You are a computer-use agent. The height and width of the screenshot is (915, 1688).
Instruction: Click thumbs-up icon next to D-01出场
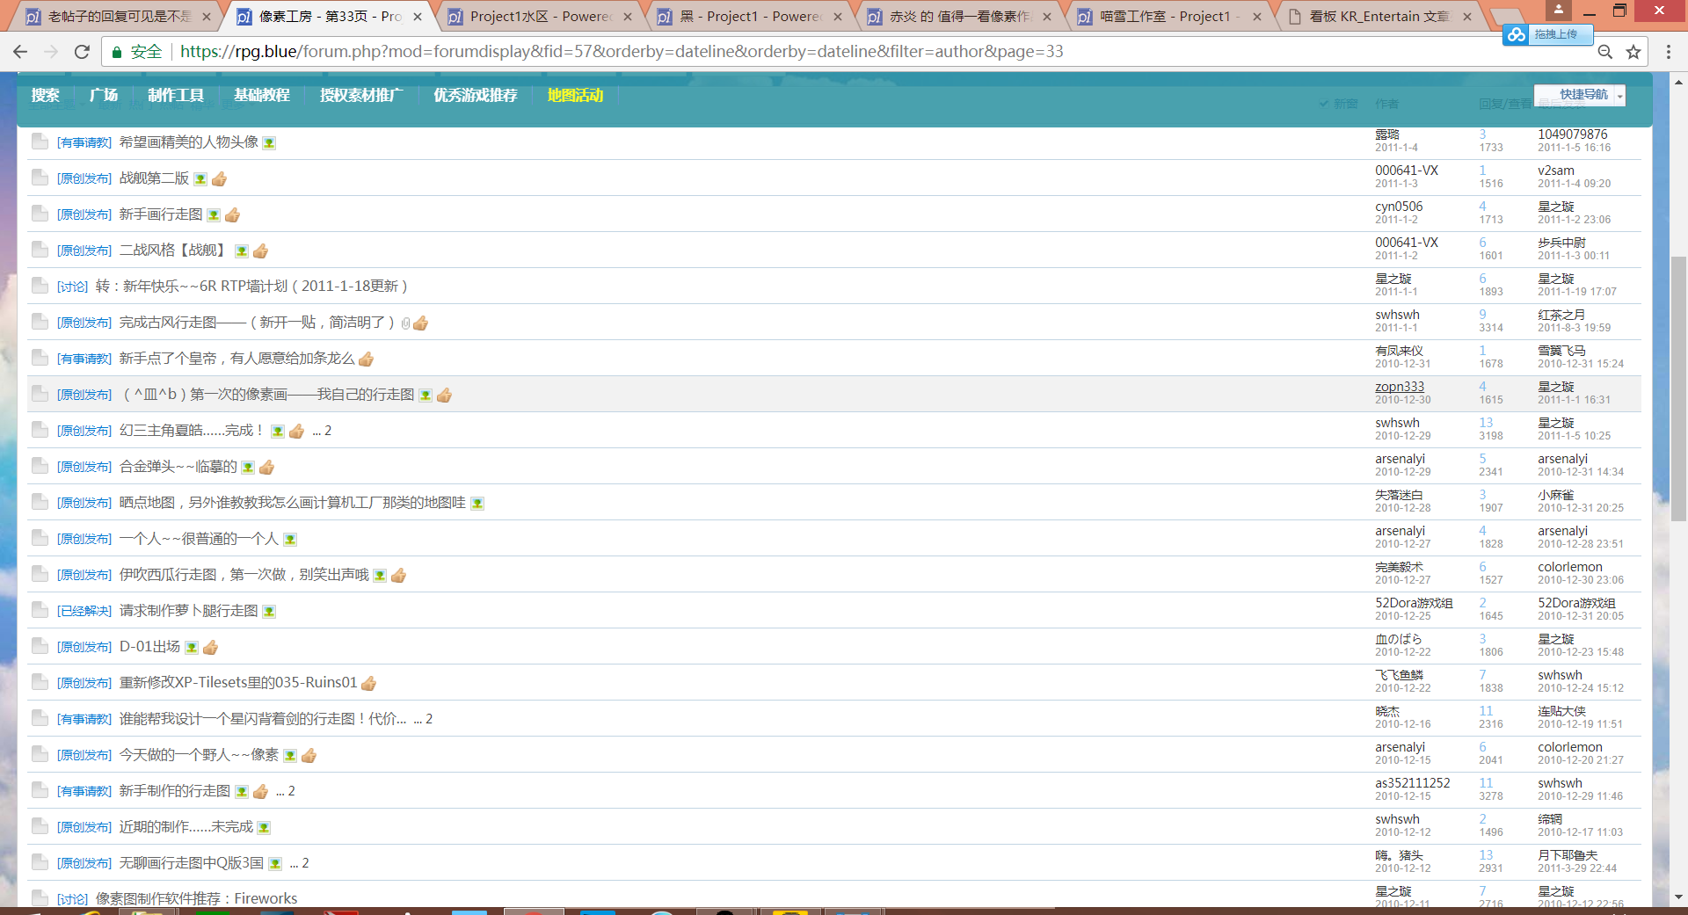point(210,648)
